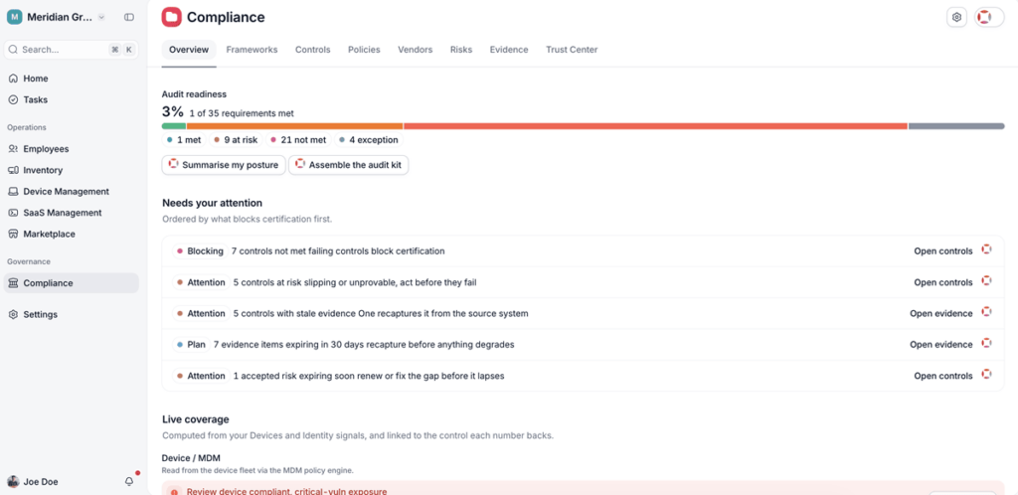Viewport: 1018px width, 495px height.
Task: Click the lifebuoy icon on Plan row
Action: coord(986,343)
